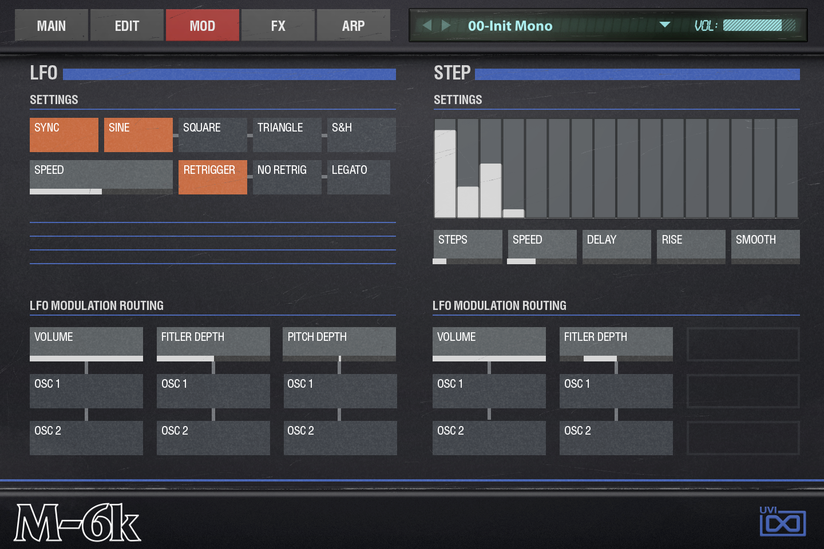Select SINE LFO waveform

pyautogui.click(x=138, y=135)
